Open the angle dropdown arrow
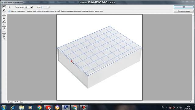 48,7
